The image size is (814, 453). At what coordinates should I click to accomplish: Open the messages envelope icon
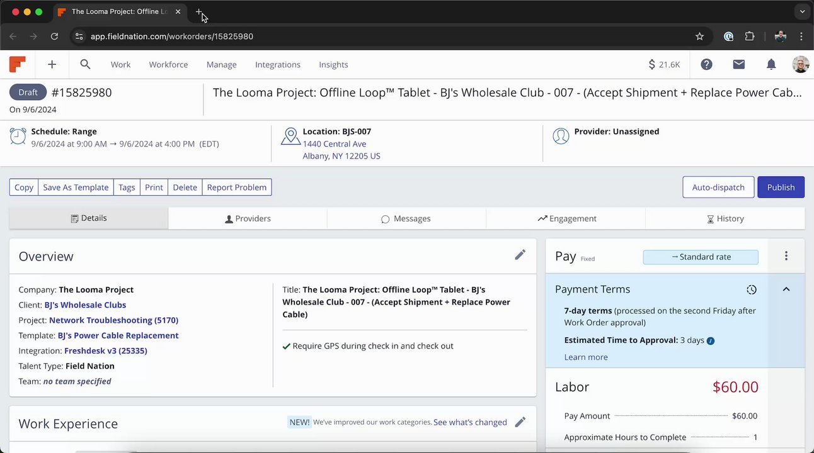coord(738,64)
